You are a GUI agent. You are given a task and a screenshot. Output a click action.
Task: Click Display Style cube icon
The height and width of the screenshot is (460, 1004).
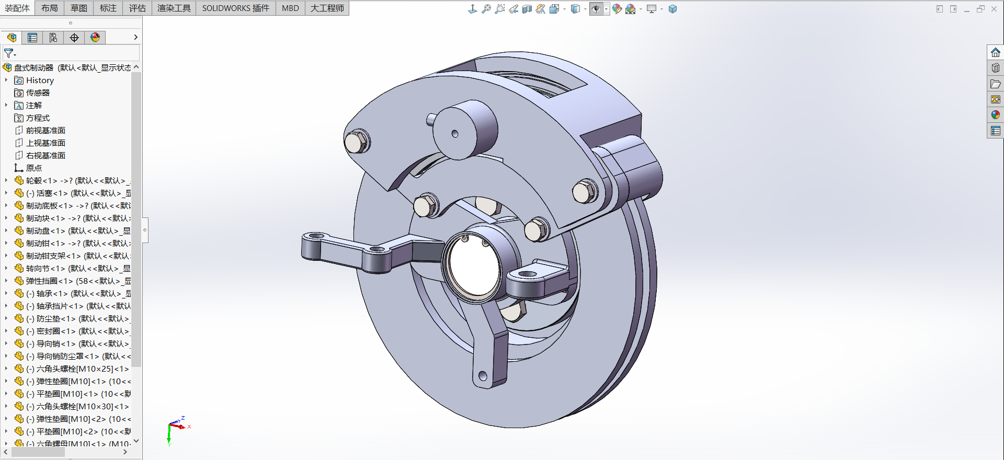575,9
